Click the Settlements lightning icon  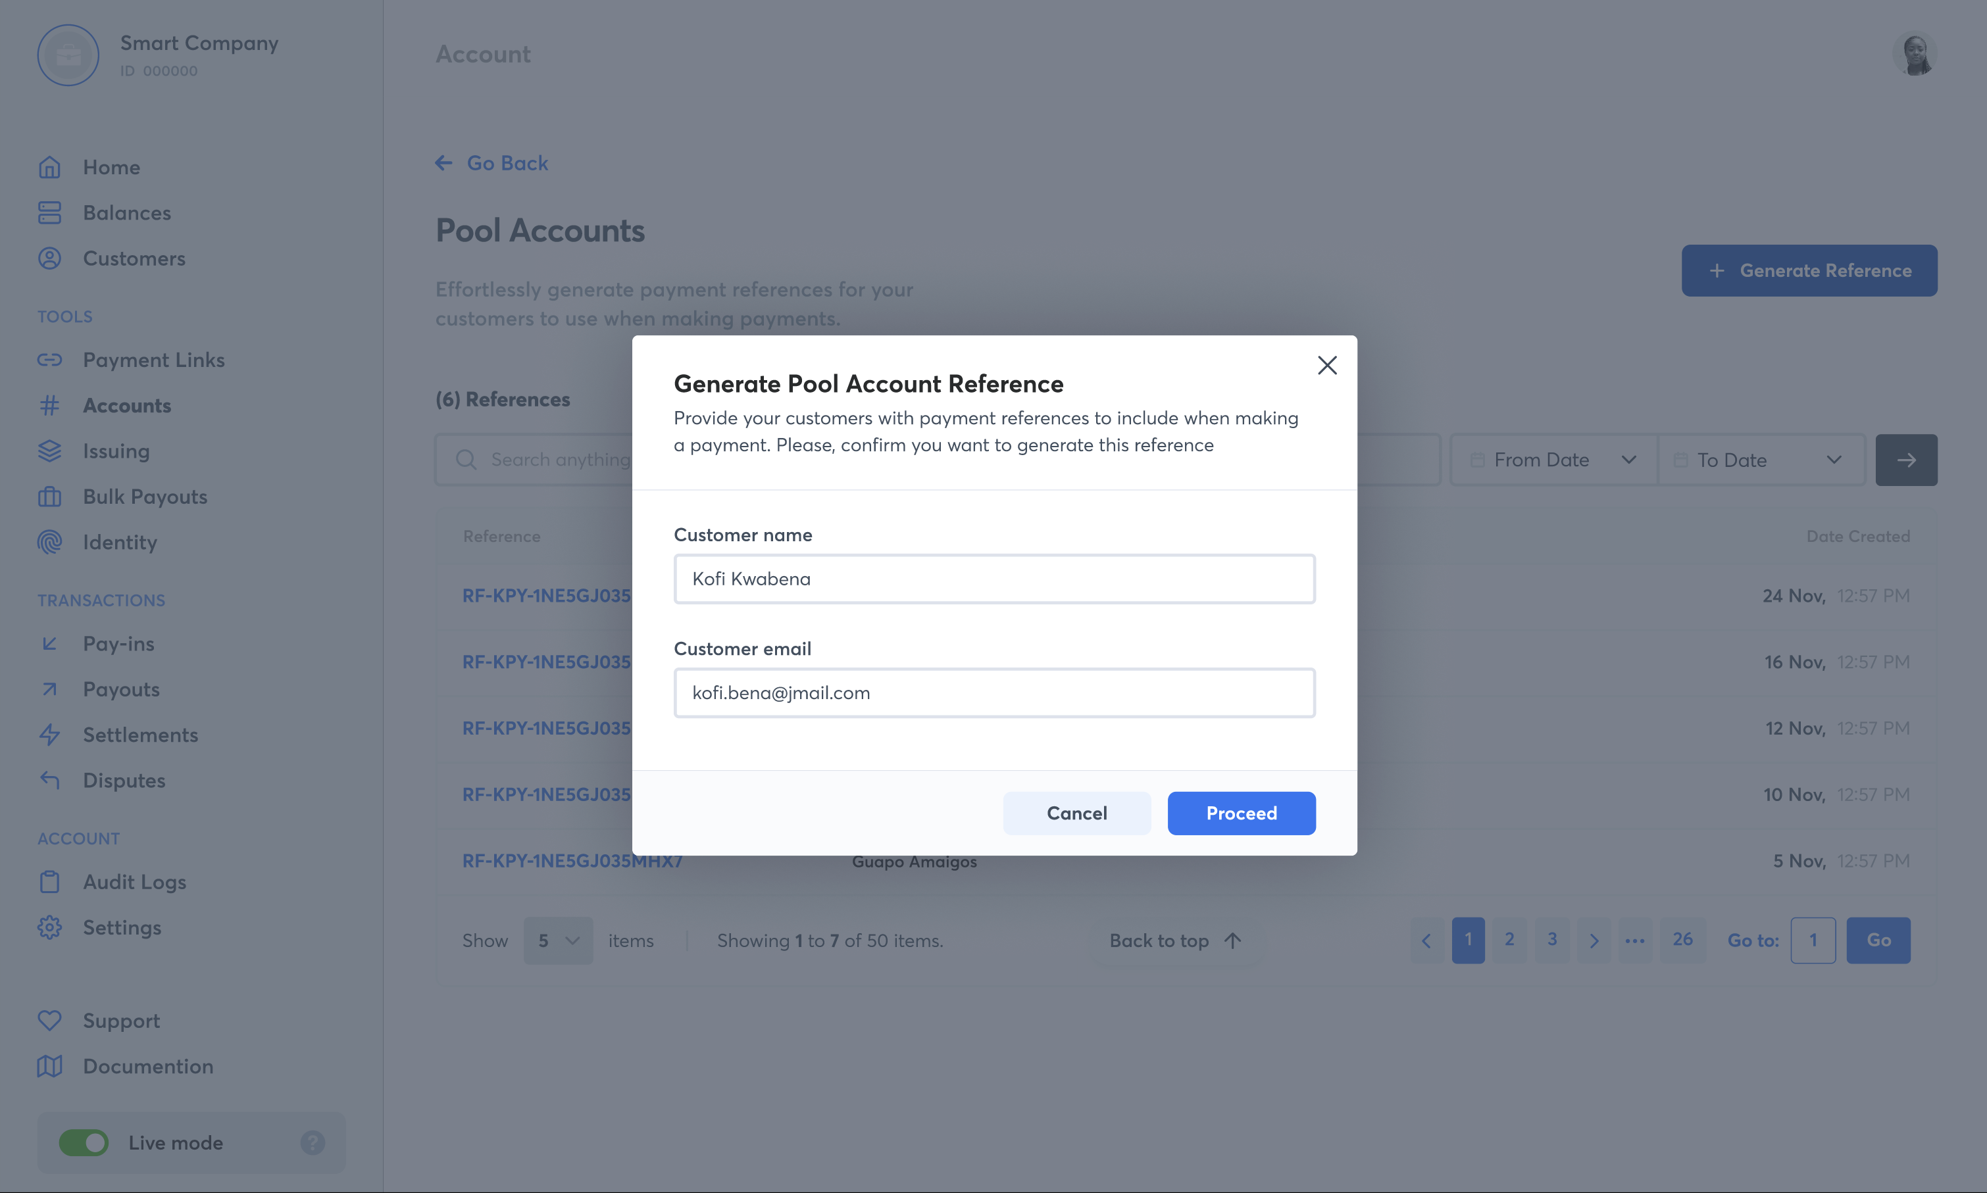pos(50,735)
